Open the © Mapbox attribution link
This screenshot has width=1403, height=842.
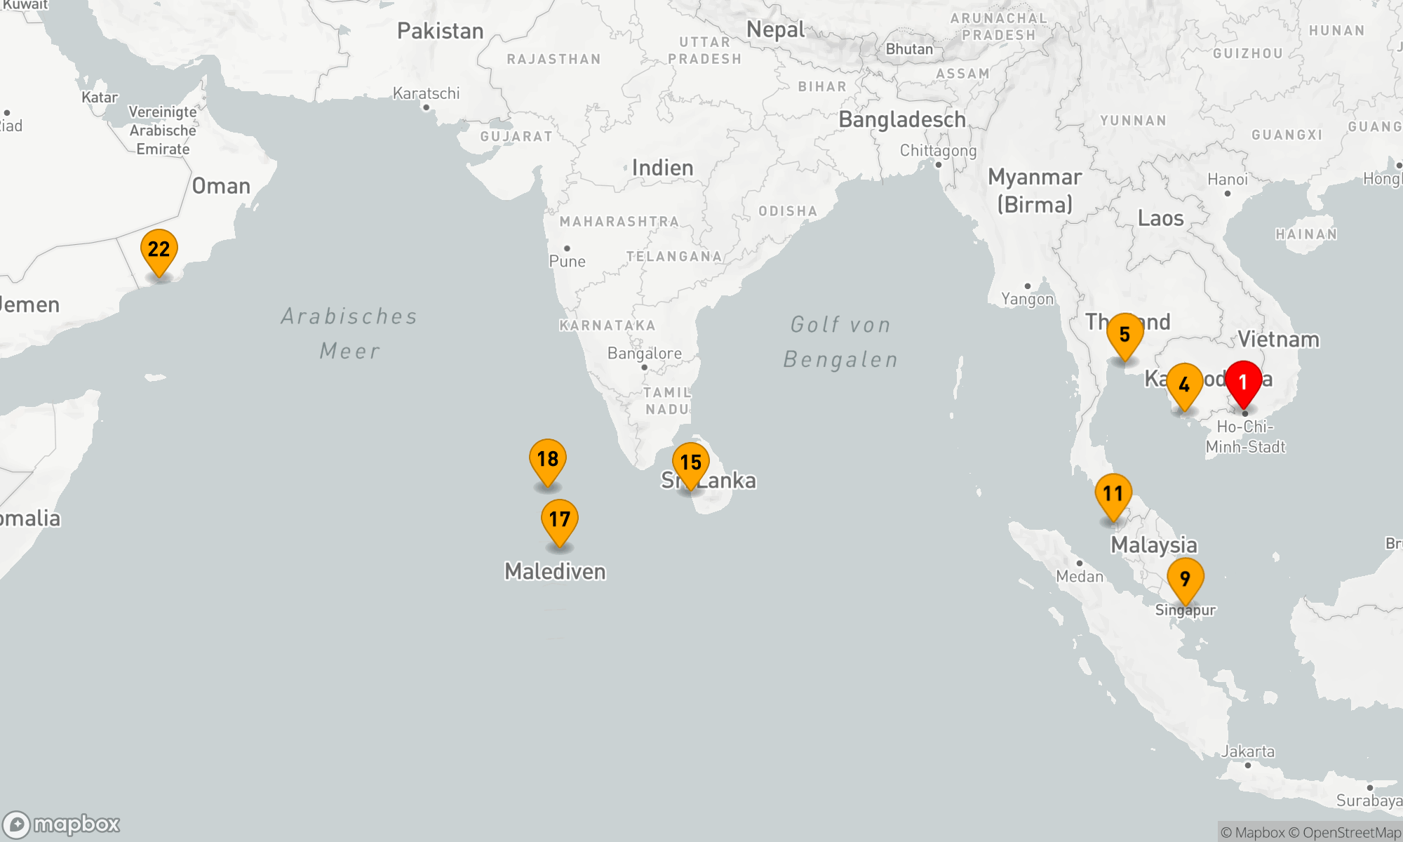click(1252, 833)
